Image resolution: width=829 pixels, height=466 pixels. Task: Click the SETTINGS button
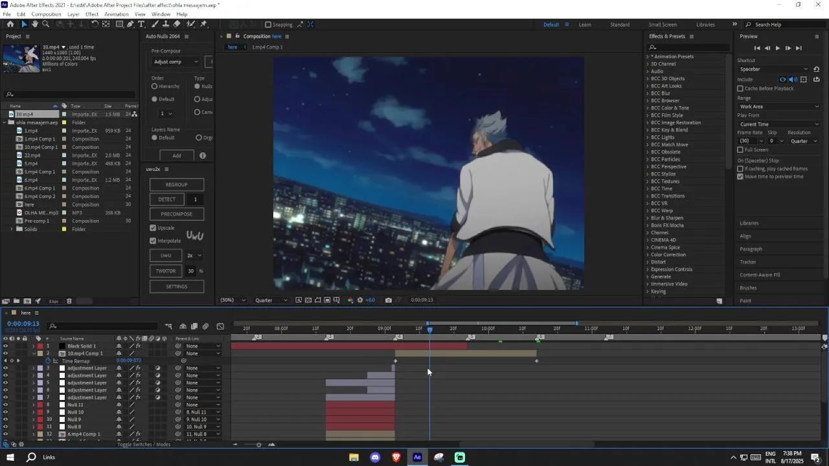point(177,287)
